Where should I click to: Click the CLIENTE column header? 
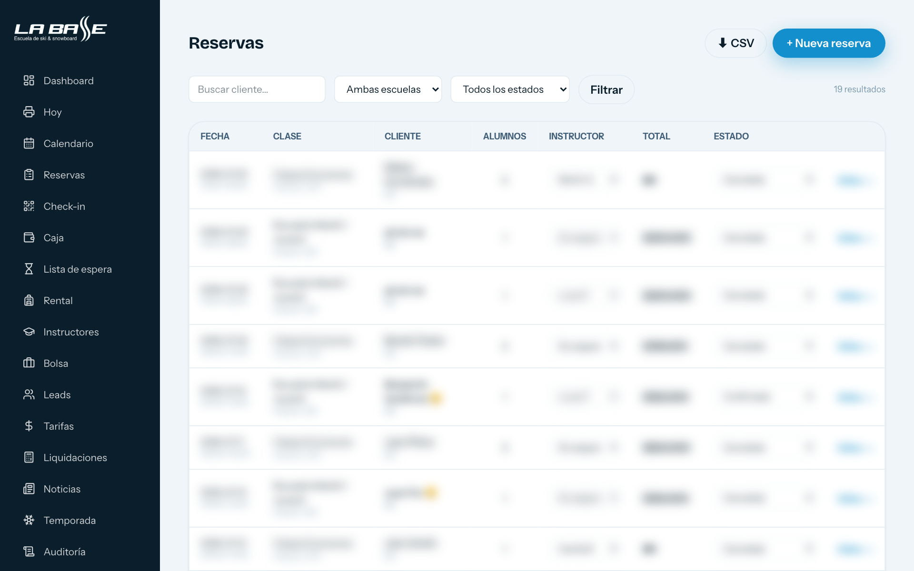402,137
